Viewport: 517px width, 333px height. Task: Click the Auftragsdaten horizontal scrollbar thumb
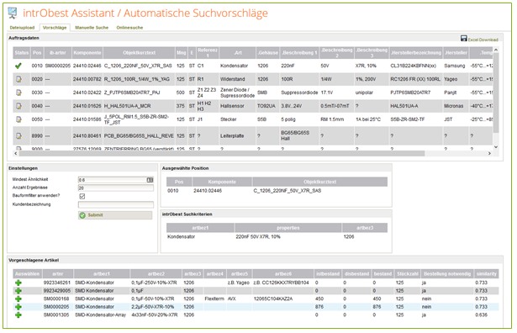coord(222,153)
